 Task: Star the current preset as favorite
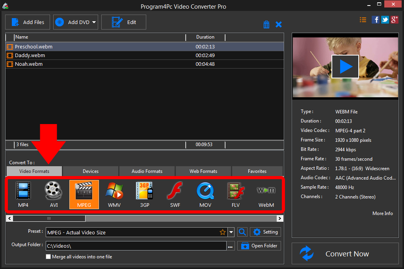[223, 232]
